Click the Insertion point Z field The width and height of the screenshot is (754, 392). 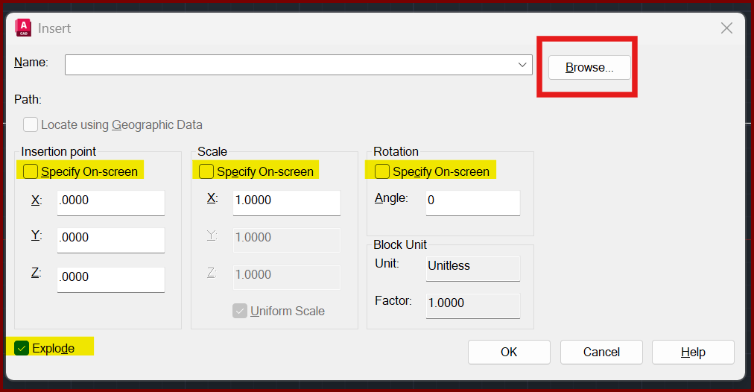coord(110,277)
